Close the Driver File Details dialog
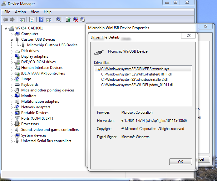217x181 pixels. [x=189, y=36]
